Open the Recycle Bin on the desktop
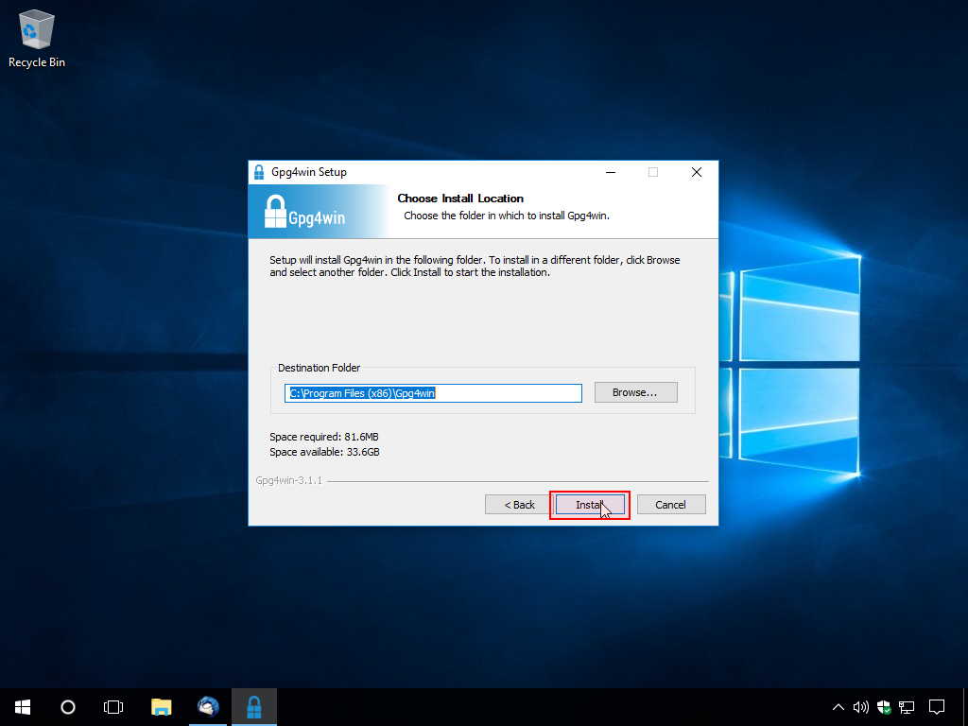This screenshot has width=968, height=726. pyautogui.click(x=36, y=28)
